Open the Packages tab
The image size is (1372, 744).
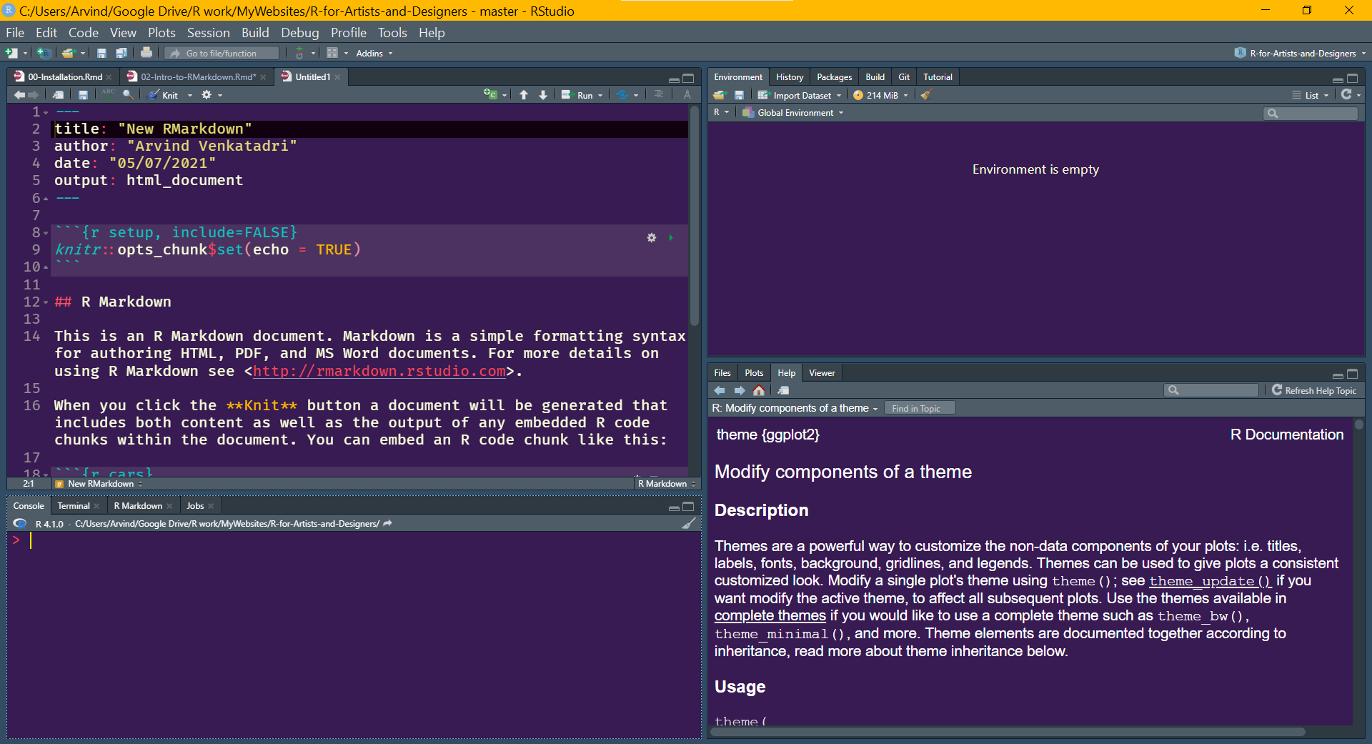834,77
